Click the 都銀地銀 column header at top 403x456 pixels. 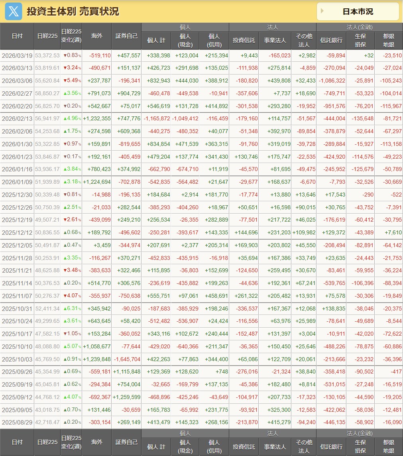(x=389, y=40)
